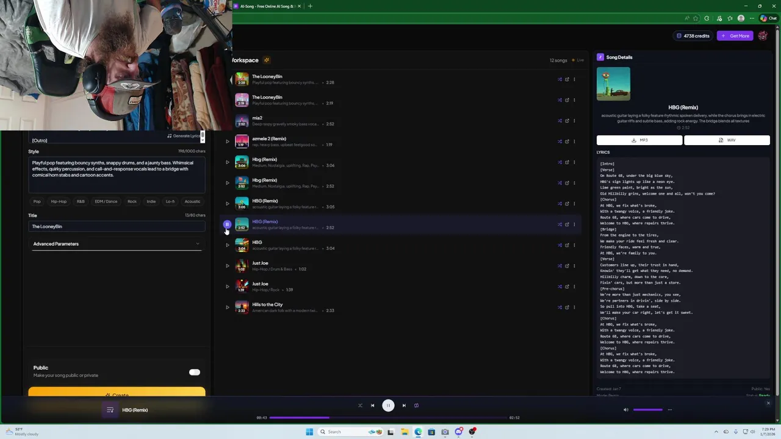Open the Copilot Chat button

(x=768, y=18)
